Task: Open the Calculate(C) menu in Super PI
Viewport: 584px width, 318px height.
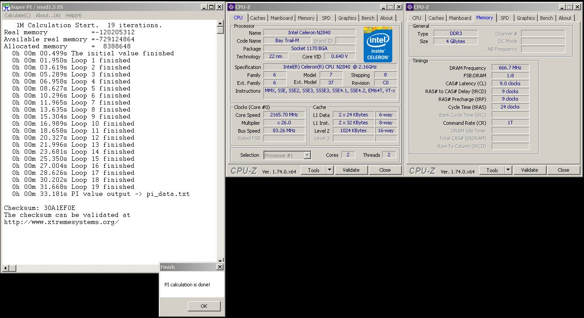Action: [x=18, y=15]
